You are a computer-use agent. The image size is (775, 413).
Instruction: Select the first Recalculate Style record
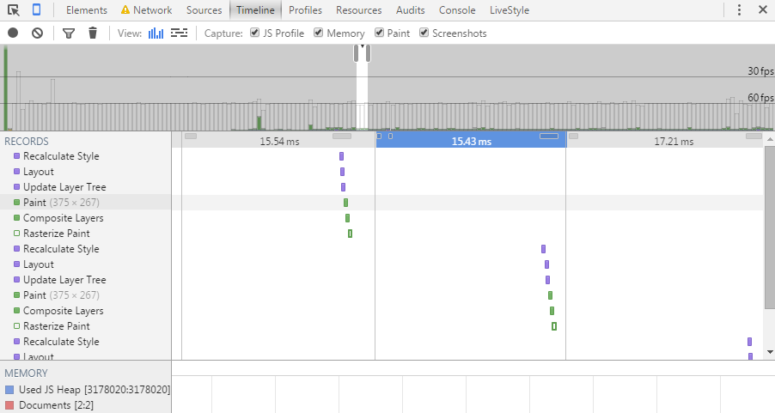(x=61, y=156)
